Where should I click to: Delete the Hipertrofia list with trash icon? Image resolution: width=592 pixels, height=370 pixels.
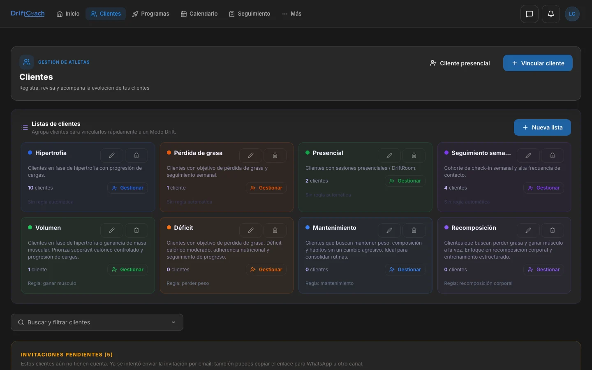(x=136, y=155)
